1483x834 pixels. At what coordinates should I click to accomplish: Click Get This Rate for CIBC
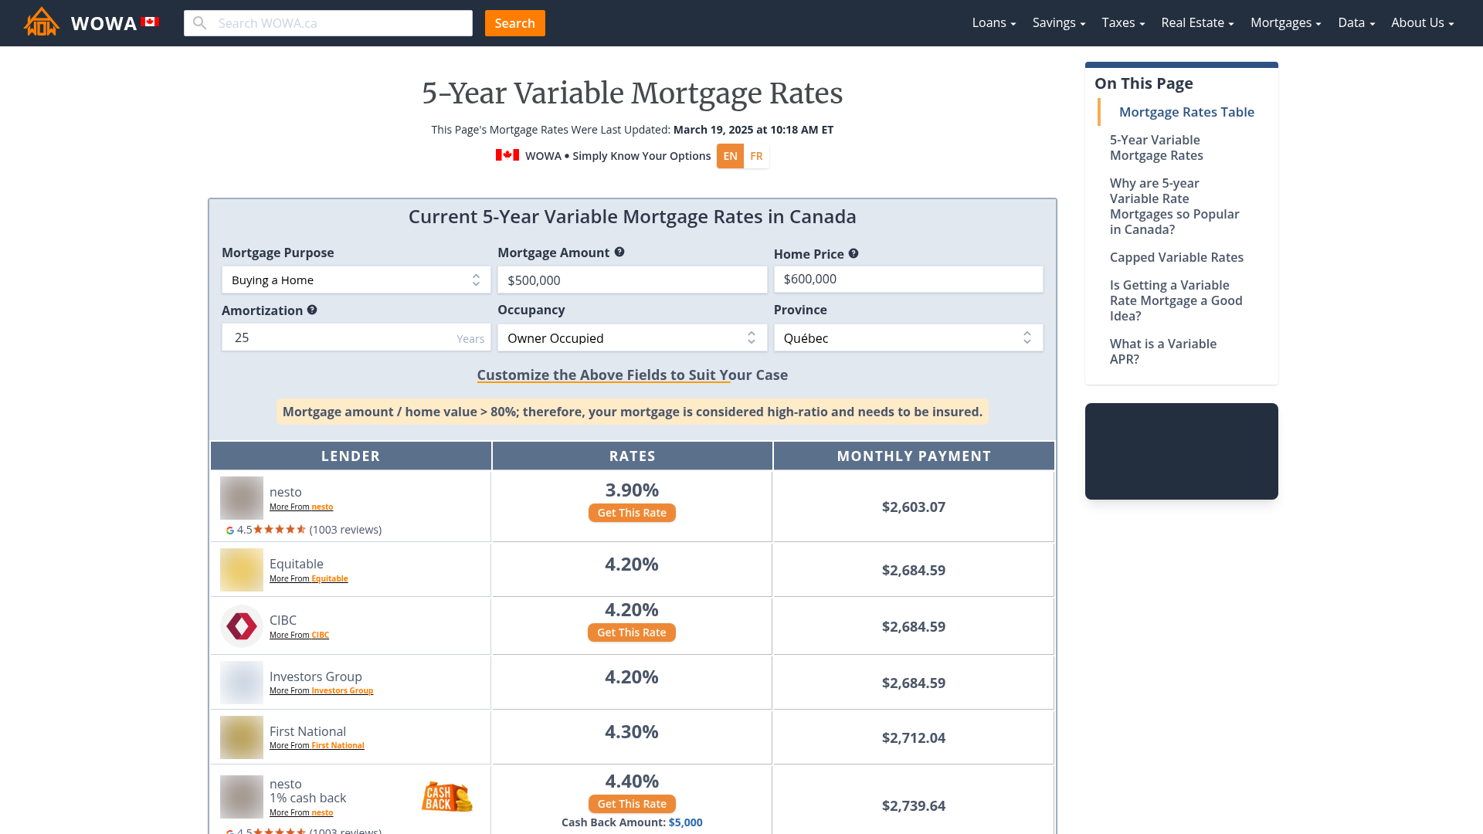pyautogui.click(x=632, y=632)
